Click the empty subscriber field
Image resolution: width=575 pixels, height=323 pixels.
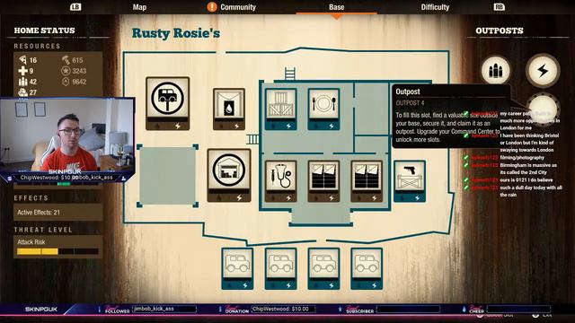click(408, 309)
